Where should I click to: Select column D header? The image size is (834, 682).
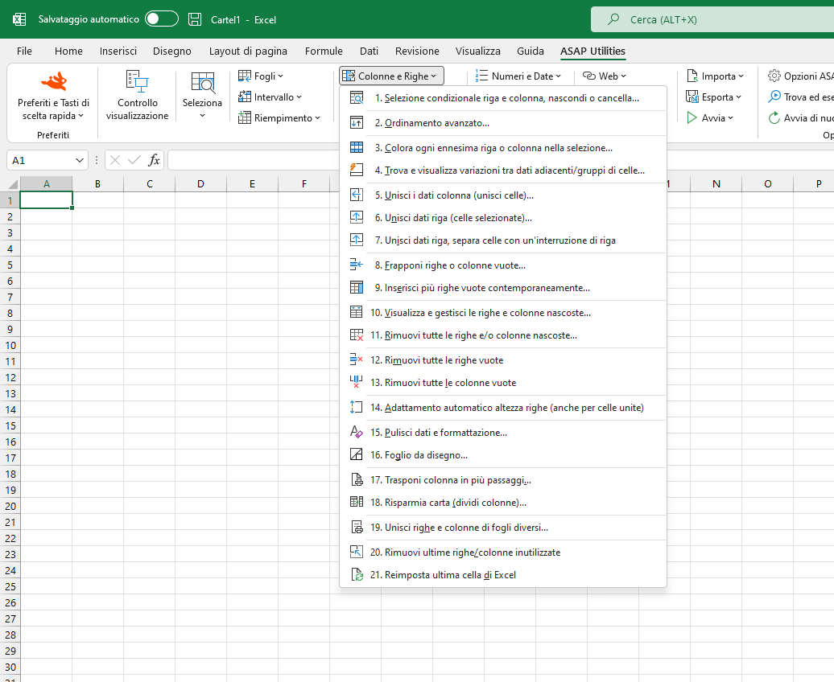point(200,184)
